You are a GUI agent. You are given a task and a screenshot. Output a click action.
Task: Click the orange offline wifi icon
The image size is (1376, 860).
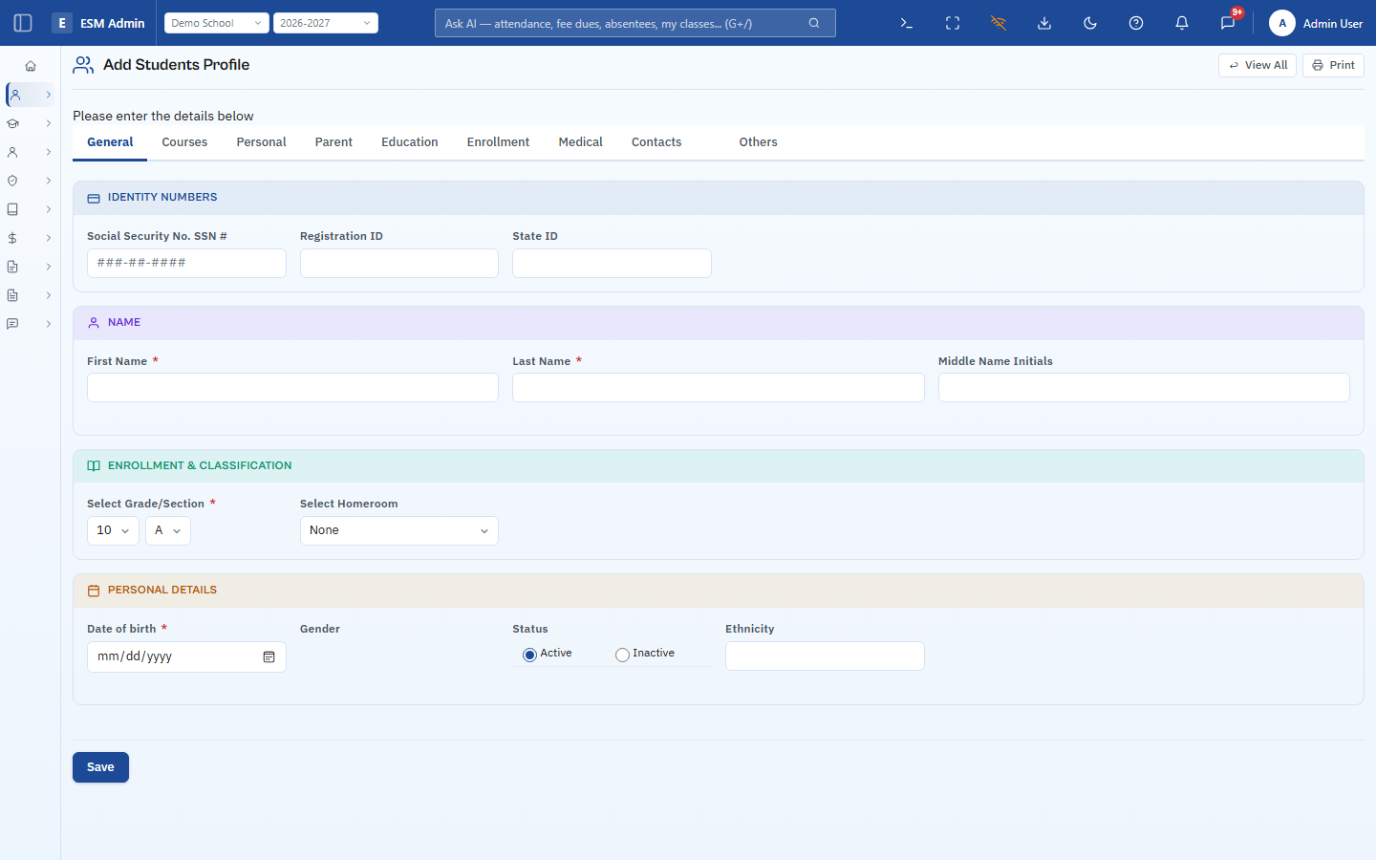999,23
